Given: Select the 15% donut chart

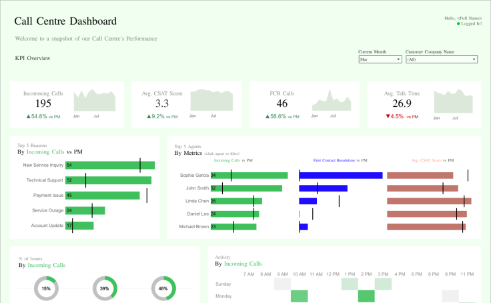Looking at the screenshot, I should tap(46, 288).
